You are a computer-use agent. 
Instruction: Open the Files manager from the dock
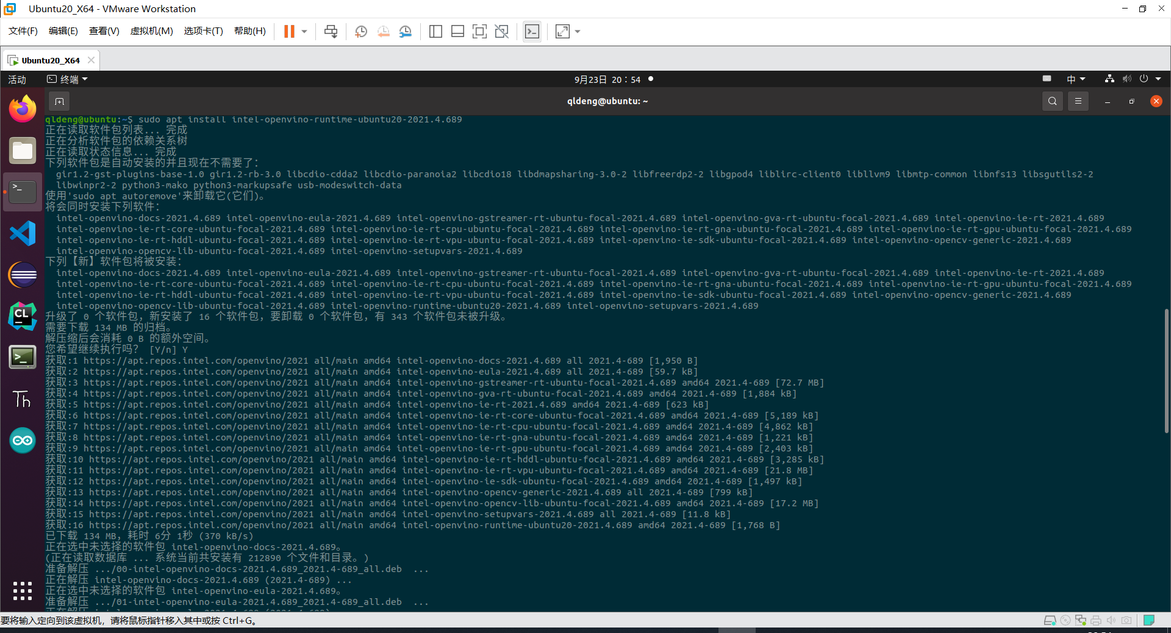point(23,150)
